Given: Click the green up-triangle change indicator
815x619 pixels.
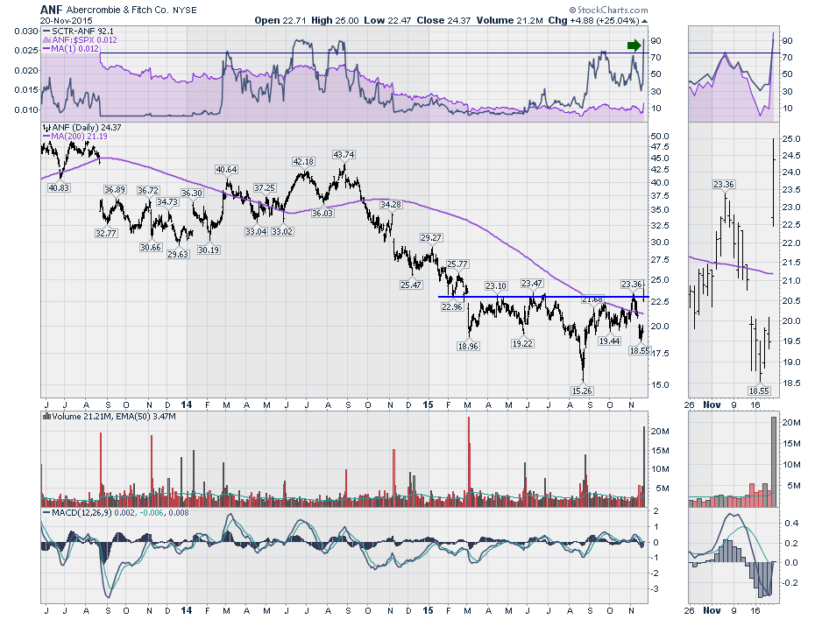Looking at the screenshot, I should [x=644, y=21].
